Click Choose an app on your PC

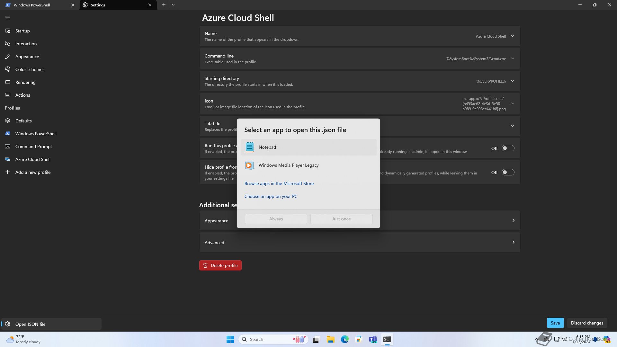pos(271,196)
